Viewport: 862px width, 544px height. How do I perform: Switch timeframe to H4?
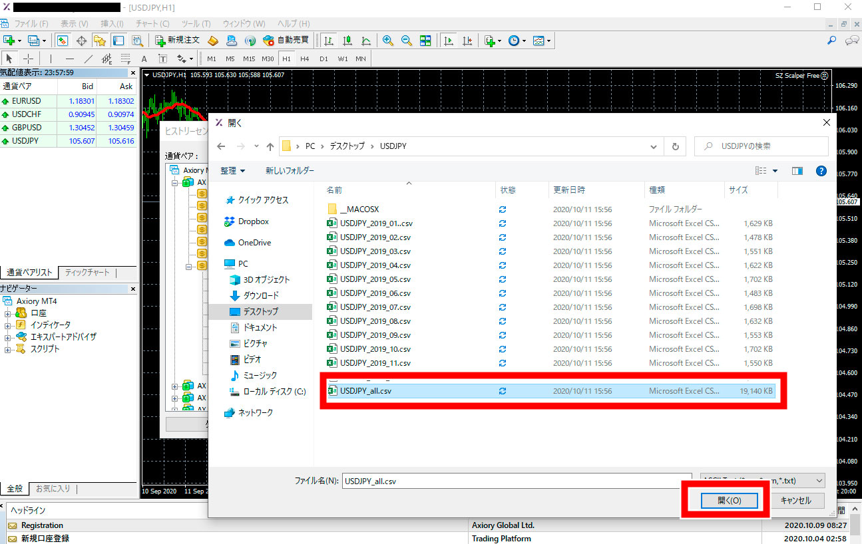click(305, 59)
